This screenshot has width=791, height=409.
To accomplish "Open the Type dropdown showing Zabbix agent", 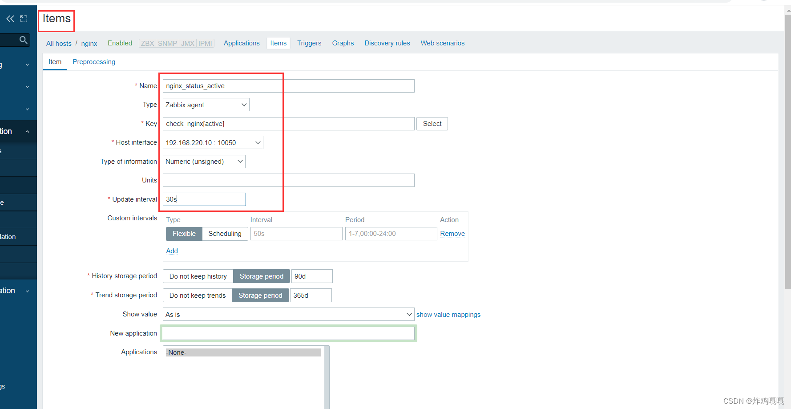I will point(206,105).
